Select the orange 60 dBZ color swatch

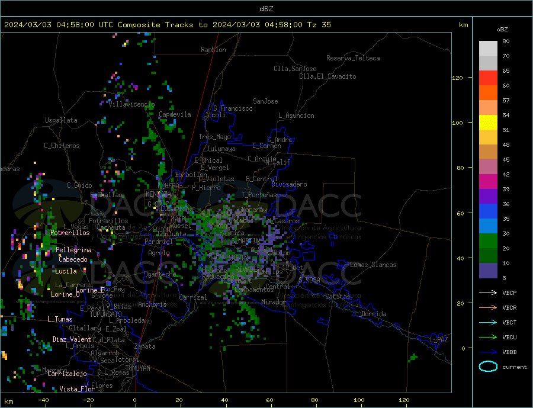(488, 92)
